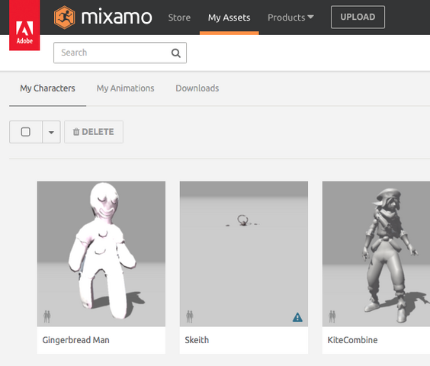Click the DELETE button
Viewport: 430px width, 366px height.
coord(94,132)
